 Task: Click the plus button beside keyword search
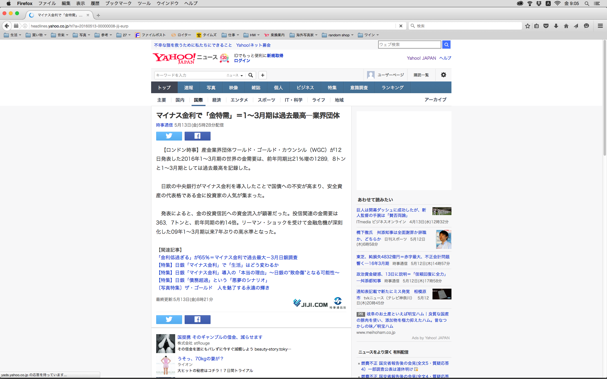point(262,75)
